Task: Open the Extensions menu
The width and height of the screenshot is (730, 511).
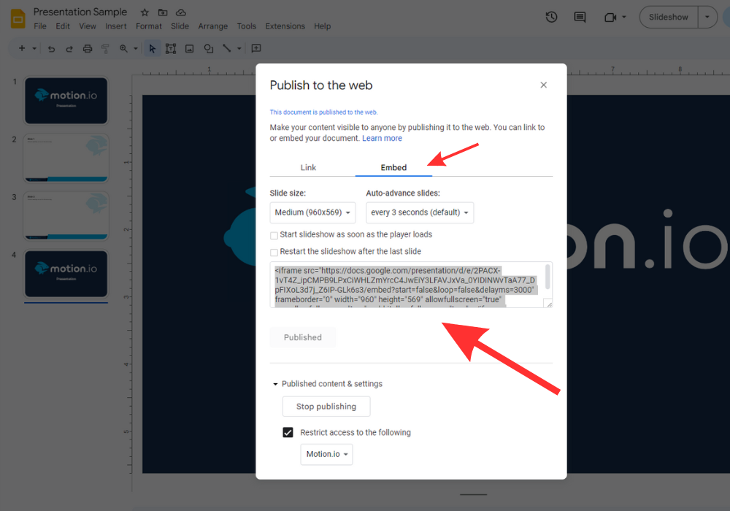Action: pos(285,26)
